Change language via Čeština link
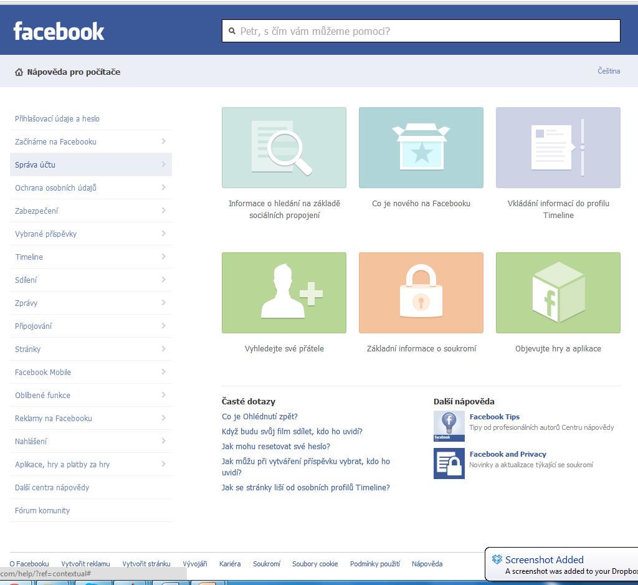The image size is (638, 585). [609, 71]
